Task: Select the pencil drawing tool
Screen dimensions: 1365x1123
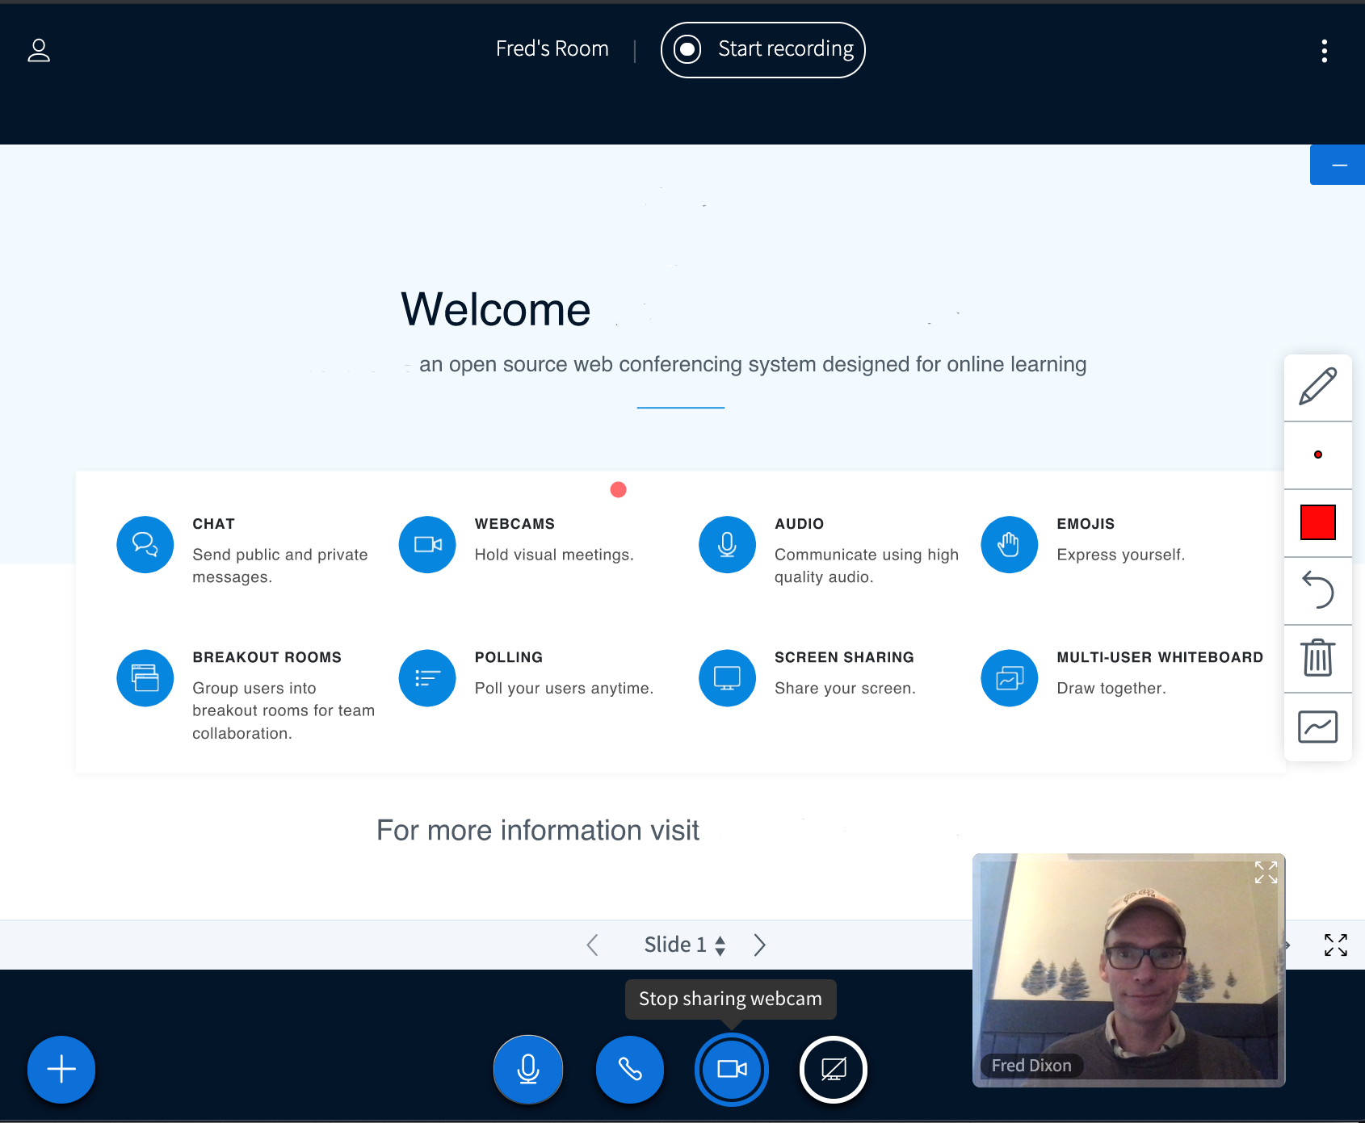Action: point(1317,387)
